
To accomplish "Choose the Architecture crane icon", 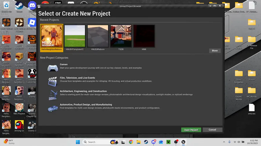I will pyautogui.click(x=53, y=95).
